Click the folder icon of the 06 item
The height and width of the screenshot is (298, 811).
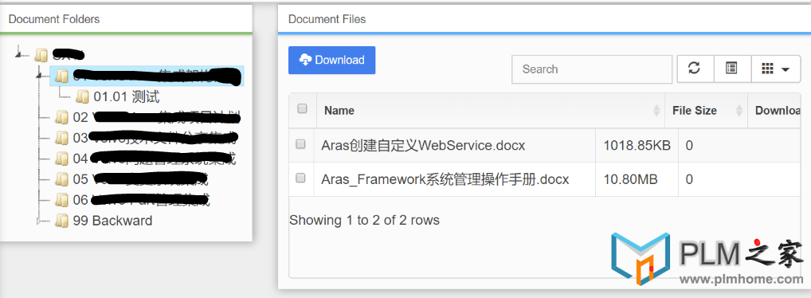(x=61, y=200)
